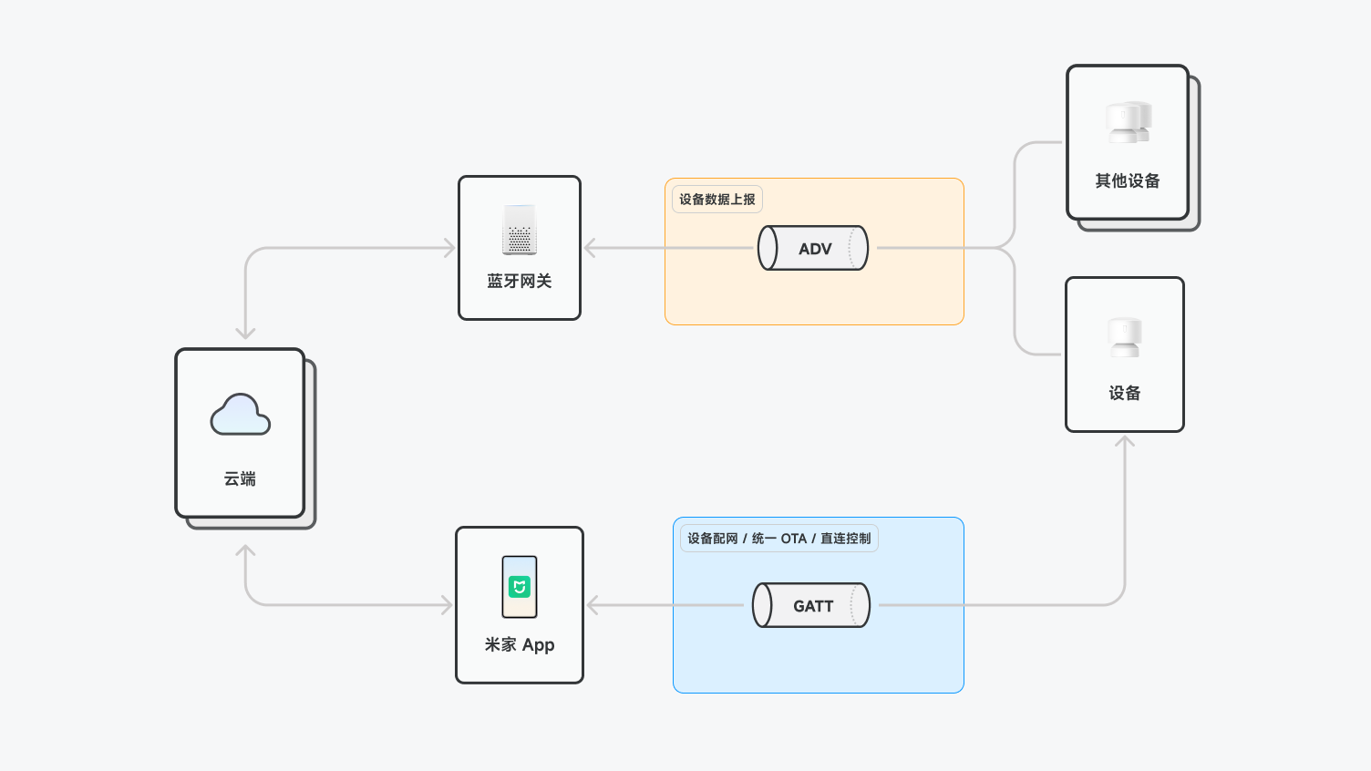Click the 云端 text label
This screenshot has height=771, width=1371.
click(x=240, y=478)
